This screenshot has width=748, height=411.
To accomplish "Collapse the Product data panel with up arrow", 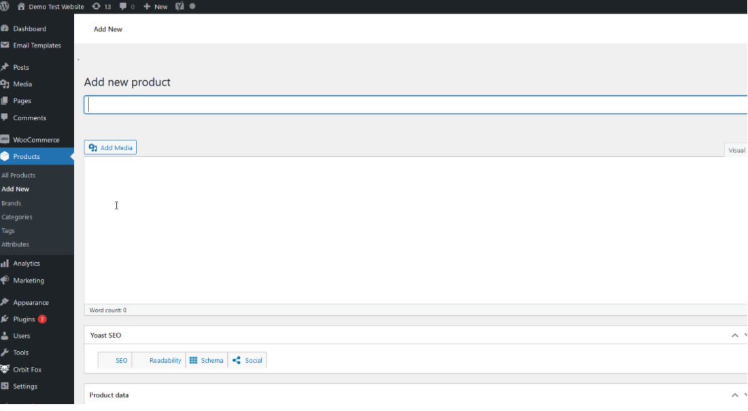I will tap(734, 395).
